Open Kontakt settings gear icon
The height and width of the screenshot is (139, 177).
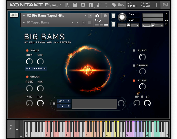83,5
